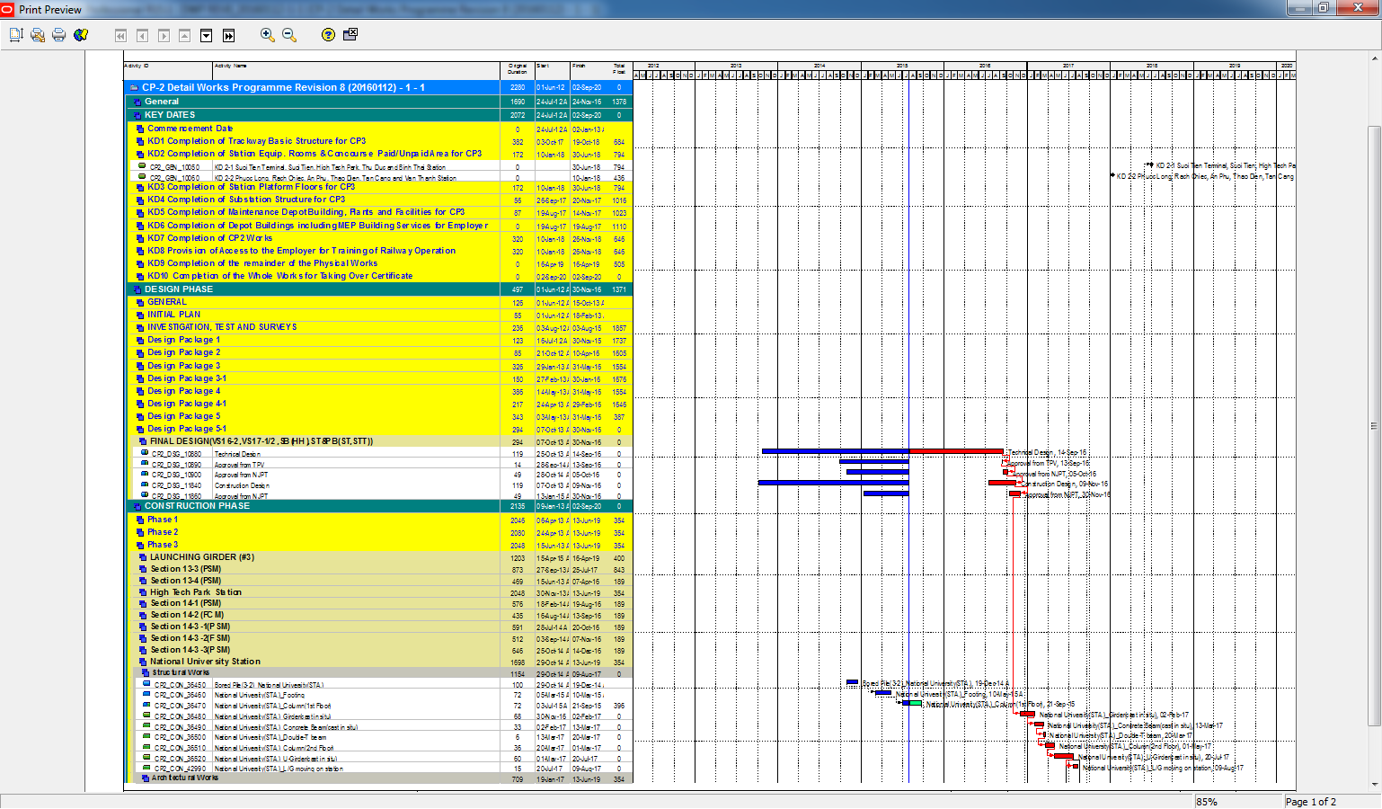This screenshot has height=809, width=1382.
Task: Close Print Preview using the toolbar icon
Action: (350, 34)
